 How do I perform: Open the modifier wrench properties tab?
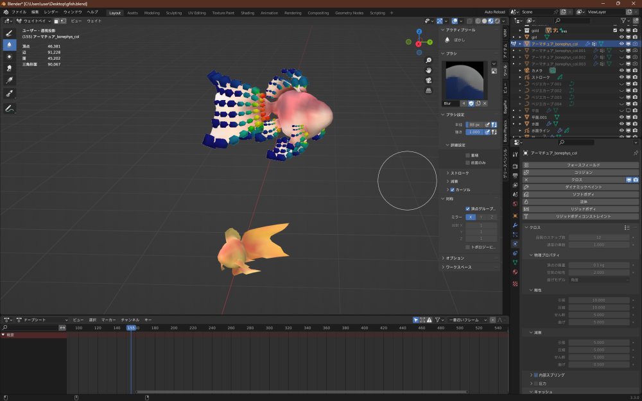[x=515, y=225]
